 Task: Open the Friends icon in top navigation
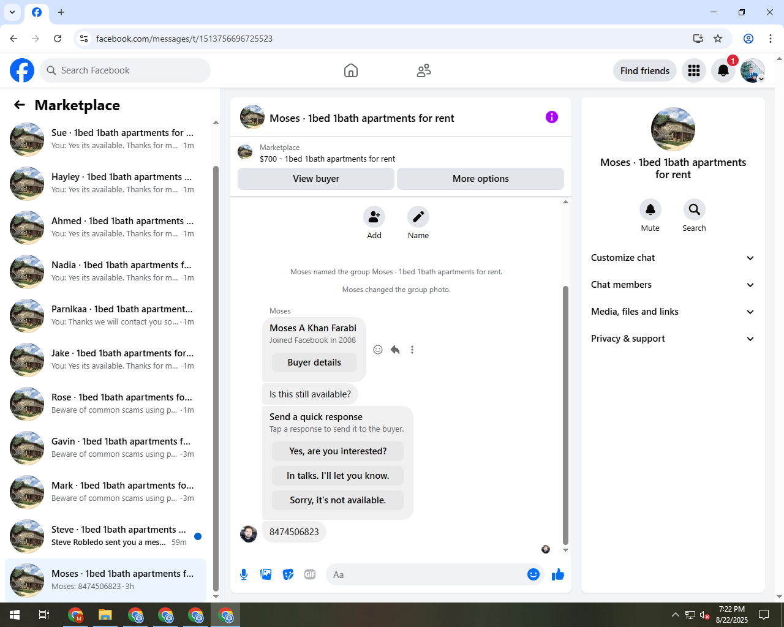coord(424,70)
